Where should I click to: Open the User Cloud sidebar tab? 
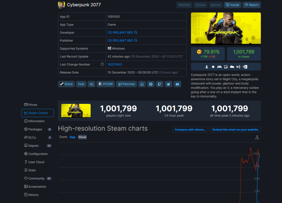pyautogui.click(x=38, y=162)
